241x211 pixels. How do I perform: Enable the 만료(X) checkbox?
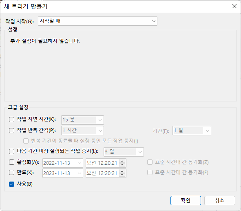[x=11, y=173]
